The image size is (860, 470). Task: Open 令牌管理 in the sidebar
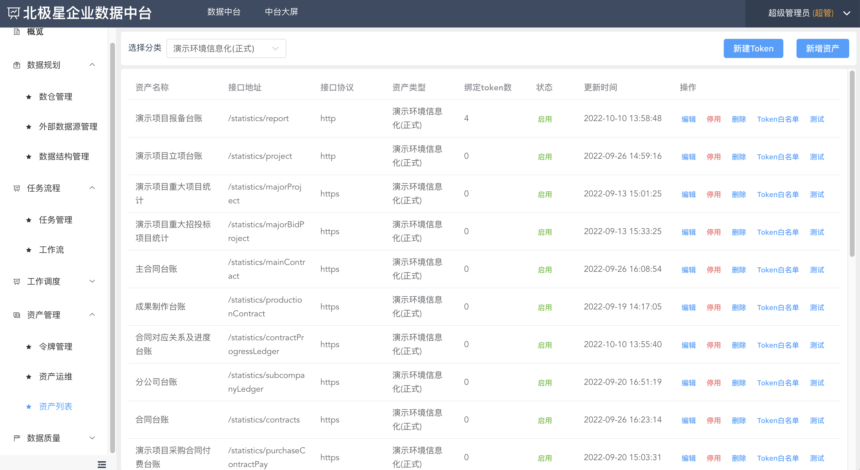[x=55, y=347]
